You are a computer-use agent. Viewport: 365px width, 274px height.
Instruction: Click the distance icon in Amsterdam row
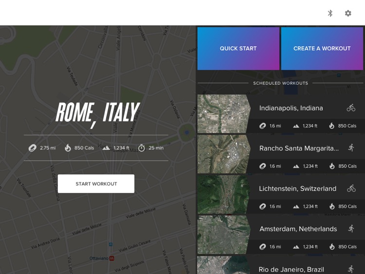[x=263, y=247]
